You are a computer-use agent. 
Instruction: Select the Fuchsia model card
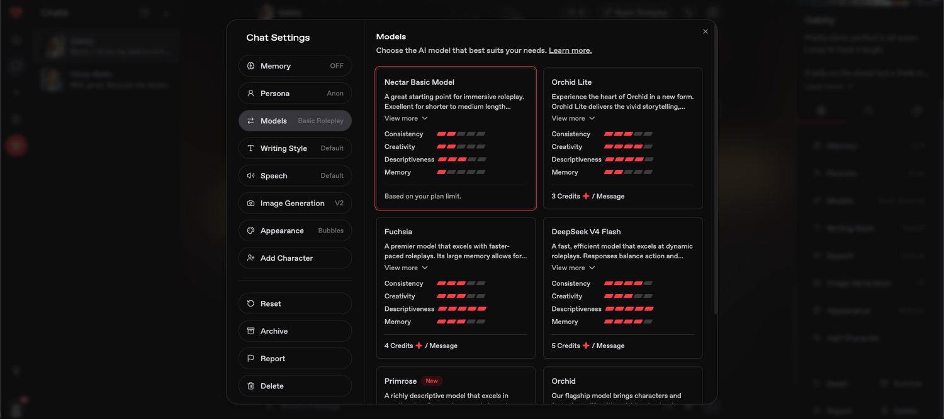coord(456,288)
